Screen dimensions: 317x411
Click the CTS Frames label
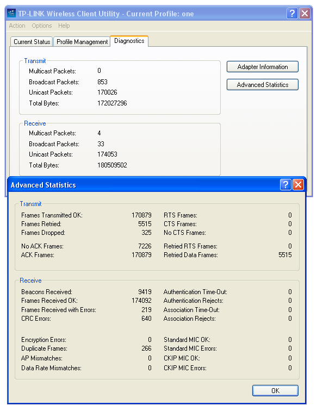click(180, 224)
